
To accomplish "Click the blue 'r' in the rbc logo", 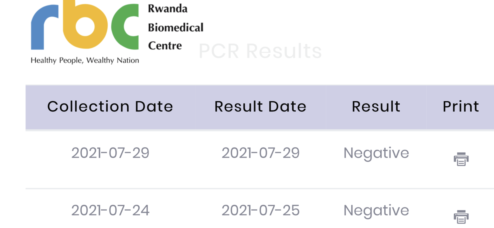I will point(45,27).
